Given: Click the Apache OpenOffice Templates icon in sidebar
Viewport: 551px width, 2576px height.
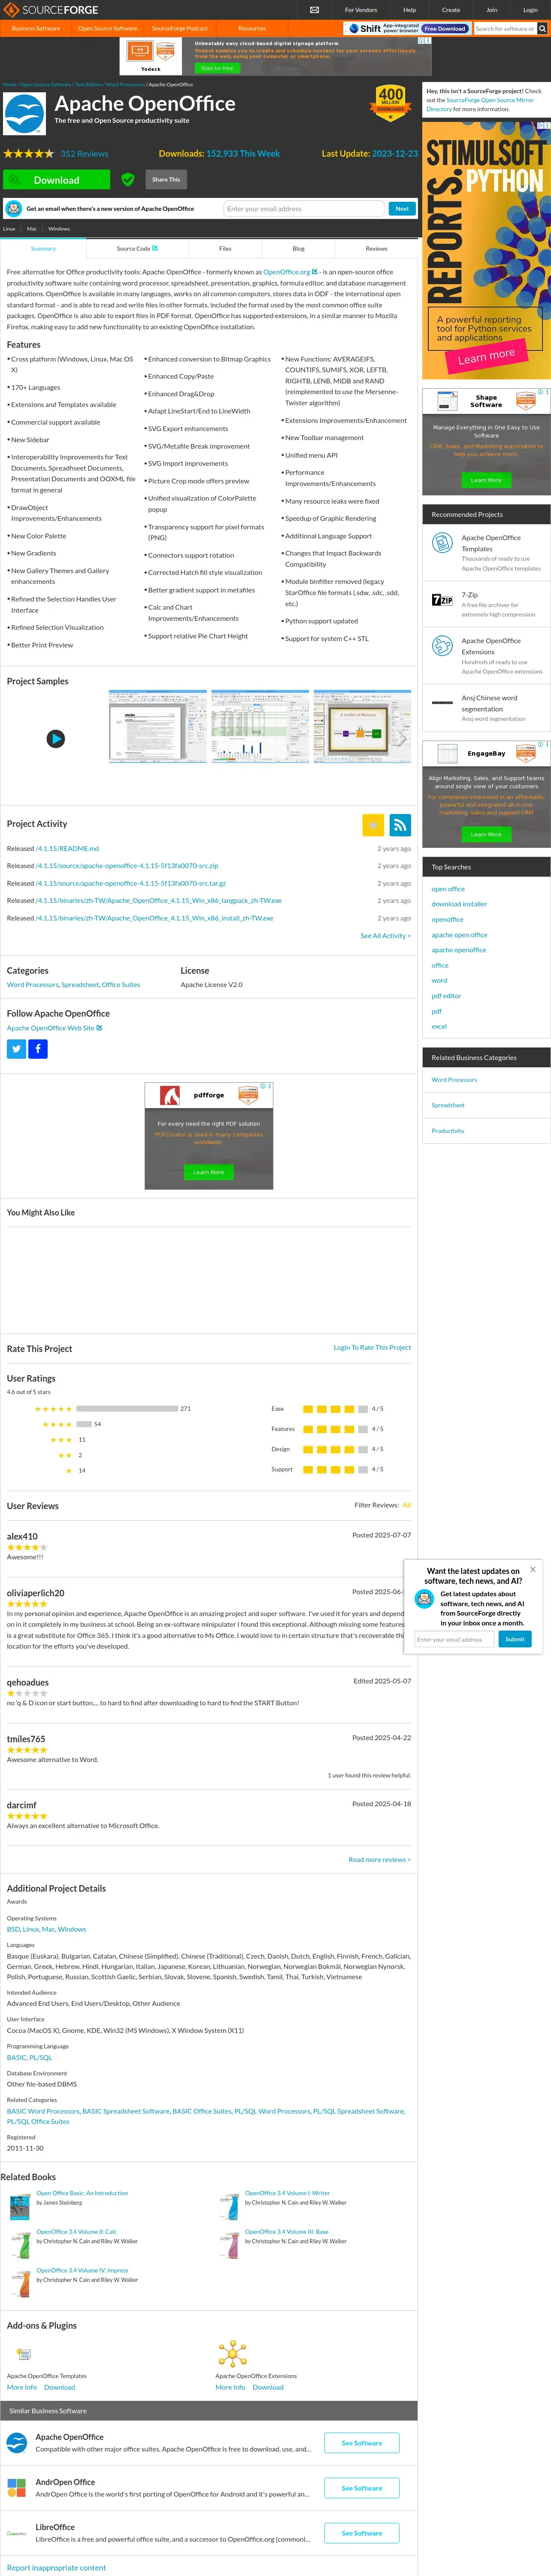Looking at the screenshot, I should 442,543.
